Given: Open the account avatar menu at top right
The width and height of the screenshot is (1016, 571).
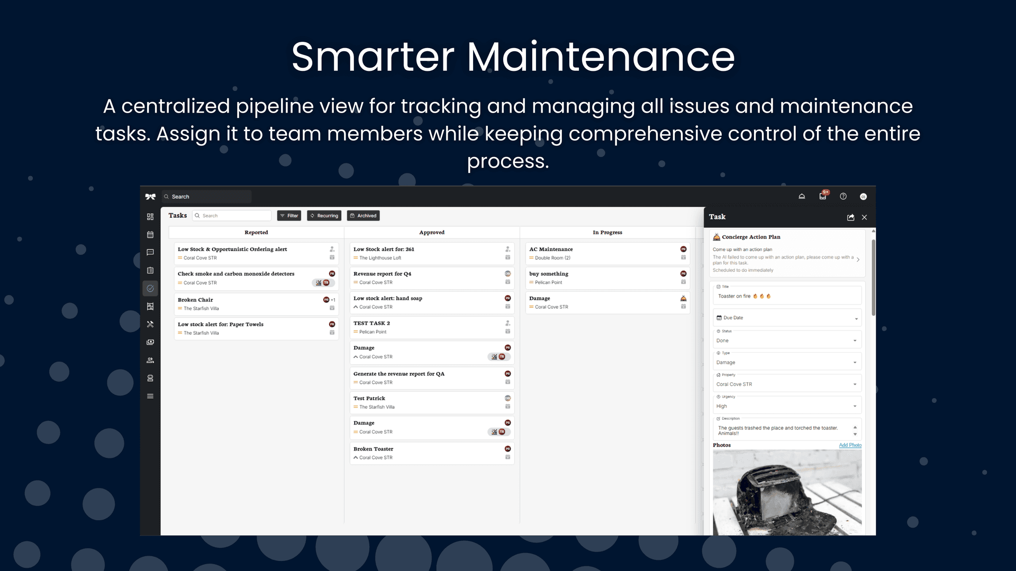Looking at the screenshot, I should [x=863, y=196].
